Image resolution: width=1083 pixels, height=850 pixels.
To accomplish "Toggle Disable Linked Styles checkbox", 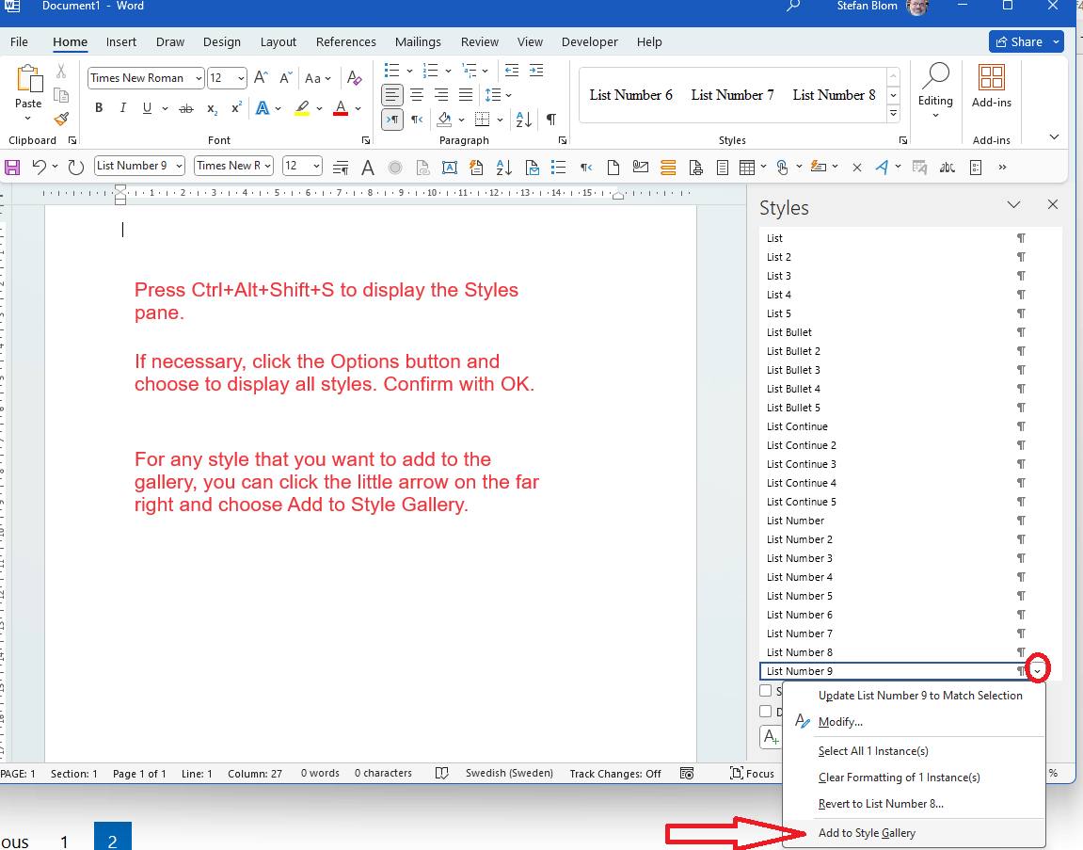I will 767,711.
